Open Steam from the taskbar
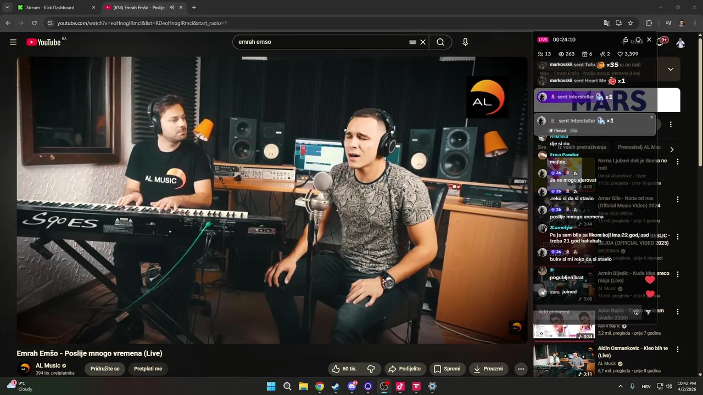The width and height of the screenshot is (703, 395). click(336, 386)
